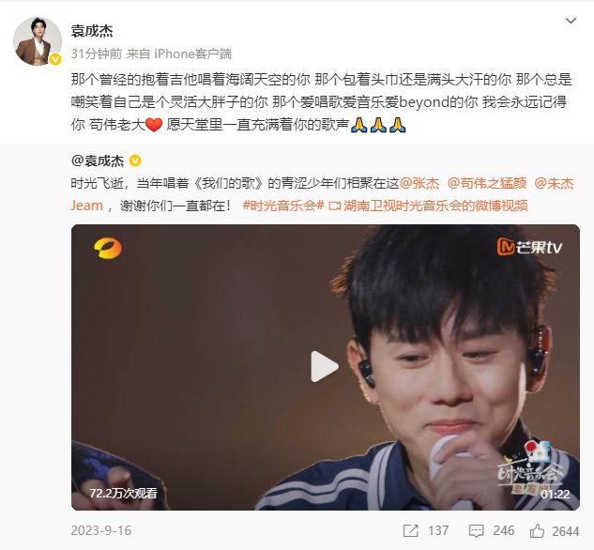The height and width of the screenshot is (550, 594).
Task: Open the author name 袁成杰 at top
Action: pos(92,31)
